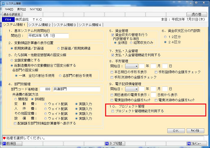Select 各部門の割合を使用 radio button
210x148 pixels.
pyautogui.click(x=60, y=76)
